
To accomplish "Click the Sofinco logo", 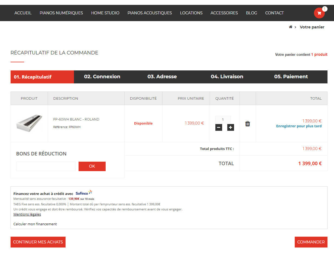I will (84, 193).
